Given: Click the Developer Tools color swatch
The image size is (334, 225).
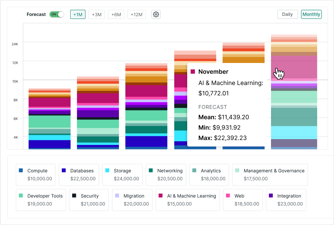Looking at the screenshot, I should coord(21,195).
